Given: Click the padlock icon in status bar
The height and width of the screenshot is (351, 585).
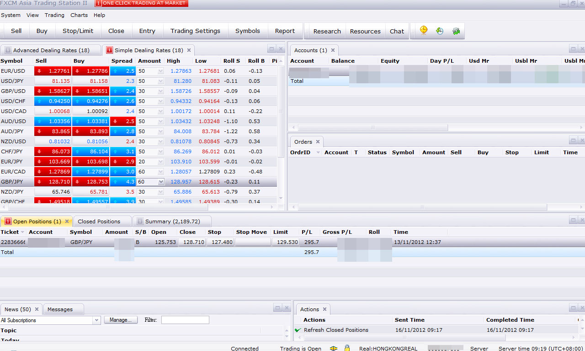Looking at the screenshot, I should click(x=347, y=348).
